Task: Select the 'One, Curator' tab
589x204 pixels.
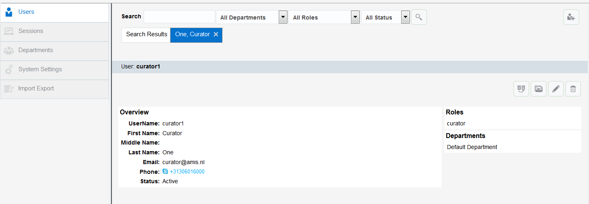Action: point(192,35)
